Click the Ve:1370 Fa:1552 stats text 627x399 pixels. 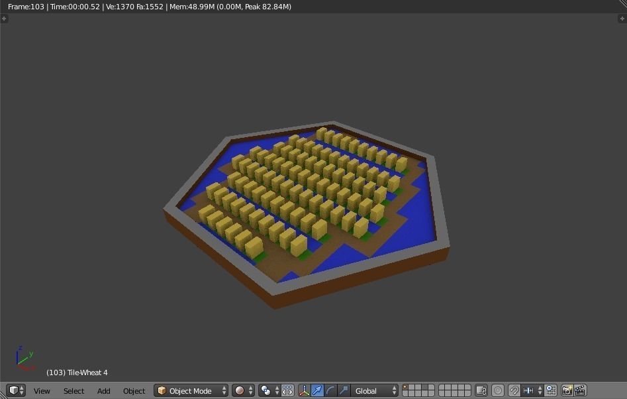click(x=134, y=7)
